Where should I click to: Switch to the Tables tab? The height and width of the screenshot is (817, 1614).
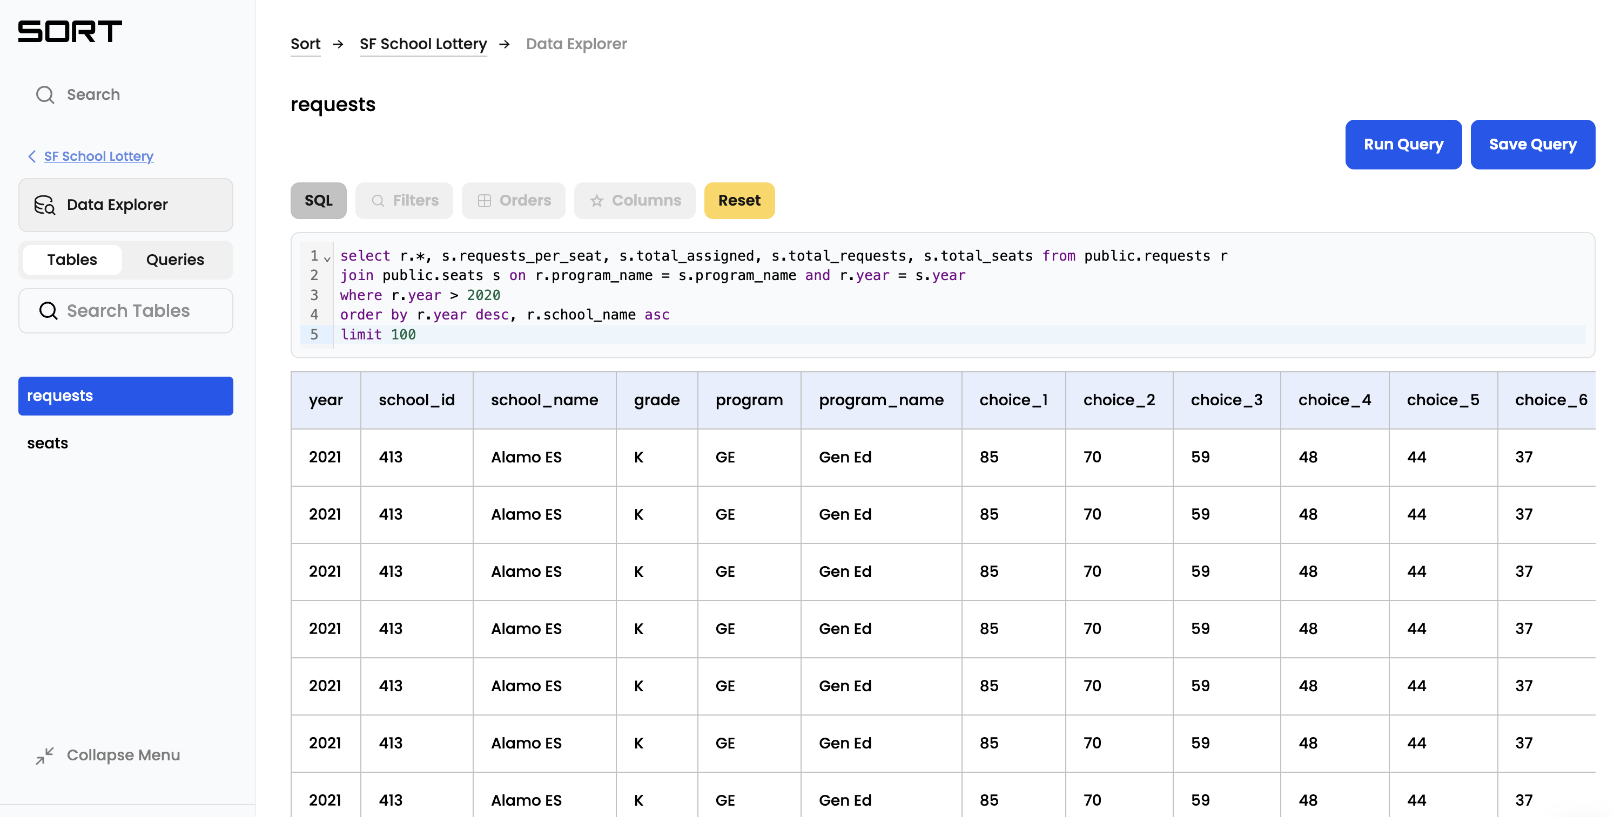tap(72, 260)
